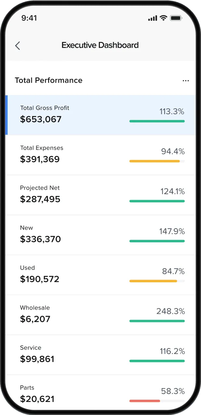201x415 pixels.
Task: Tap the Service $99,861 amount
Action: 37,359
